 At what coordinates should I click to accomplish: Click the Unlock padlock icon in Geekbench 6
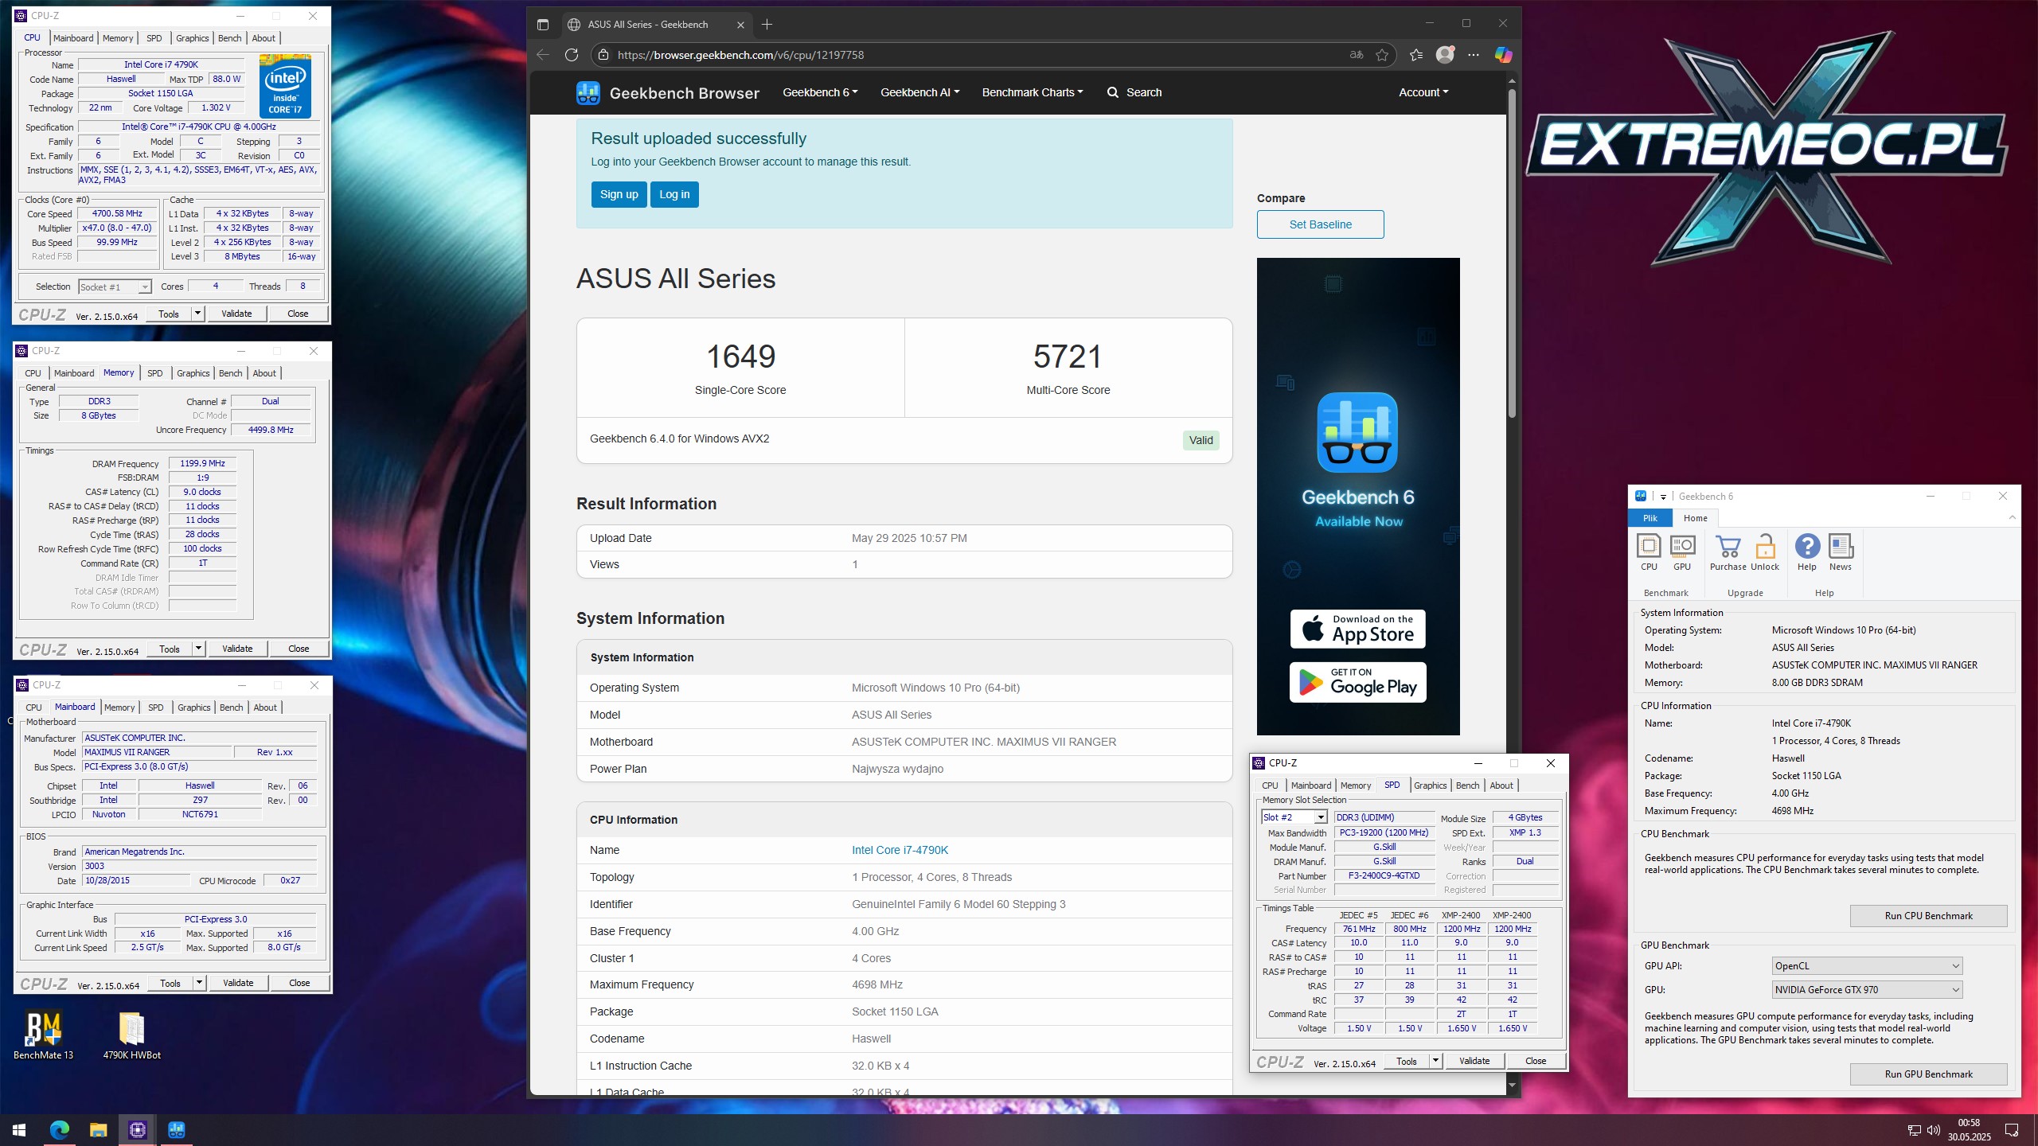coord(1765,552)
